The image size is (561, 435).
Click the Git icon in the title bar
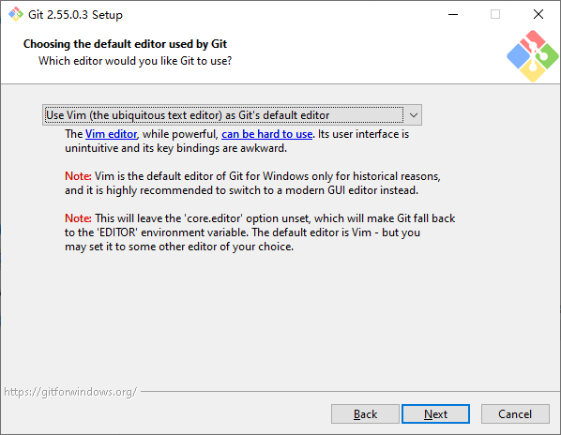16,15
